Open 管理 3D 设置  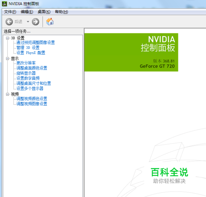click(28, 48)
